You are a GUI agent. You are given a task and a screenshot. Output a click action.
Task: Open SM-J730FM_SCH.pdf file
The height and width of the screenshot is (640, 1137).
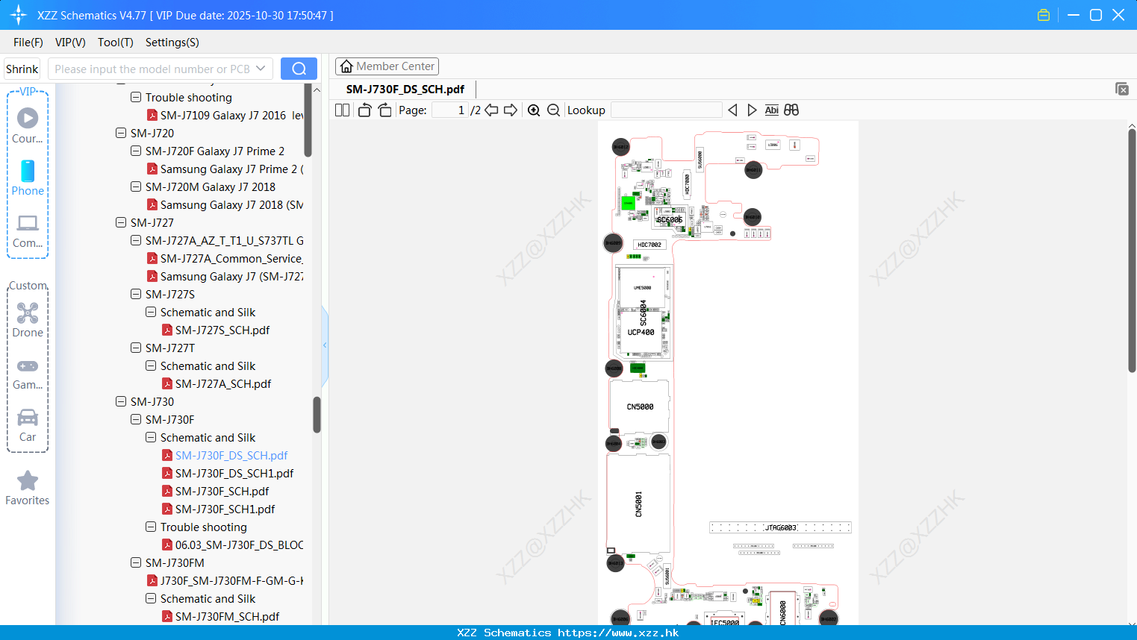tap(227, 616)
